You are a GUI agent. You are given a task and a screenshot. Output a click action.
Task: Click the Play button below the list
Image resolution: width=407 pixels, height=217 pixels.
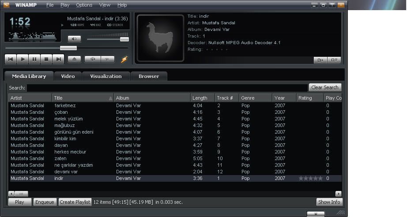tap(20, 202)
